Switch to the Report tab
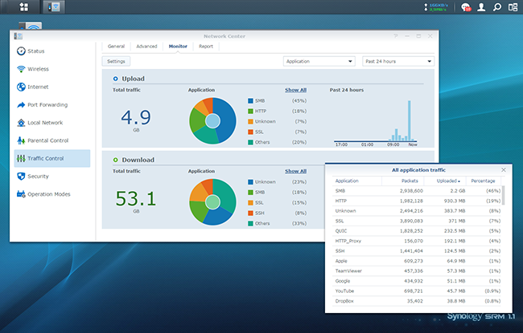Screen dimensions: 523x333 tap(206, 47)
